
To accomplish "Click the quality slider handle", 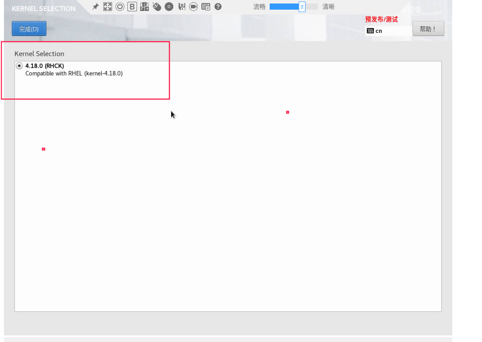I will pyautogui.click(x=302, y=7).
